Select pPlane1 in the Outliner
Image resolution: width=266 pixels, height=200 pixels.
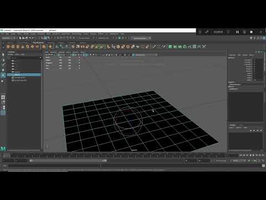pos(24,75)
